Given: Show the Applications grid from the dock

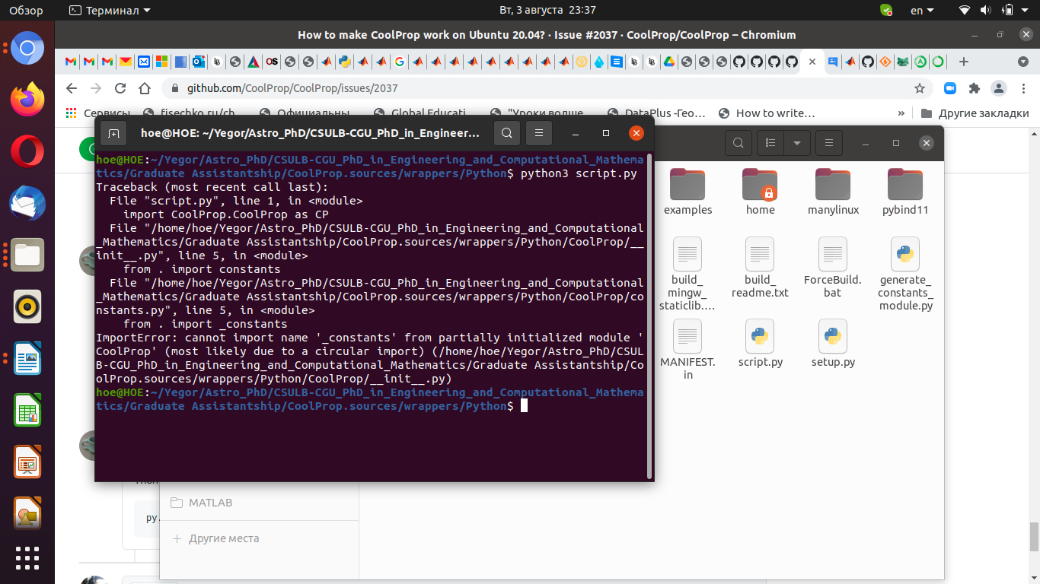Looking at the screenshot, I should coord(27,558).
